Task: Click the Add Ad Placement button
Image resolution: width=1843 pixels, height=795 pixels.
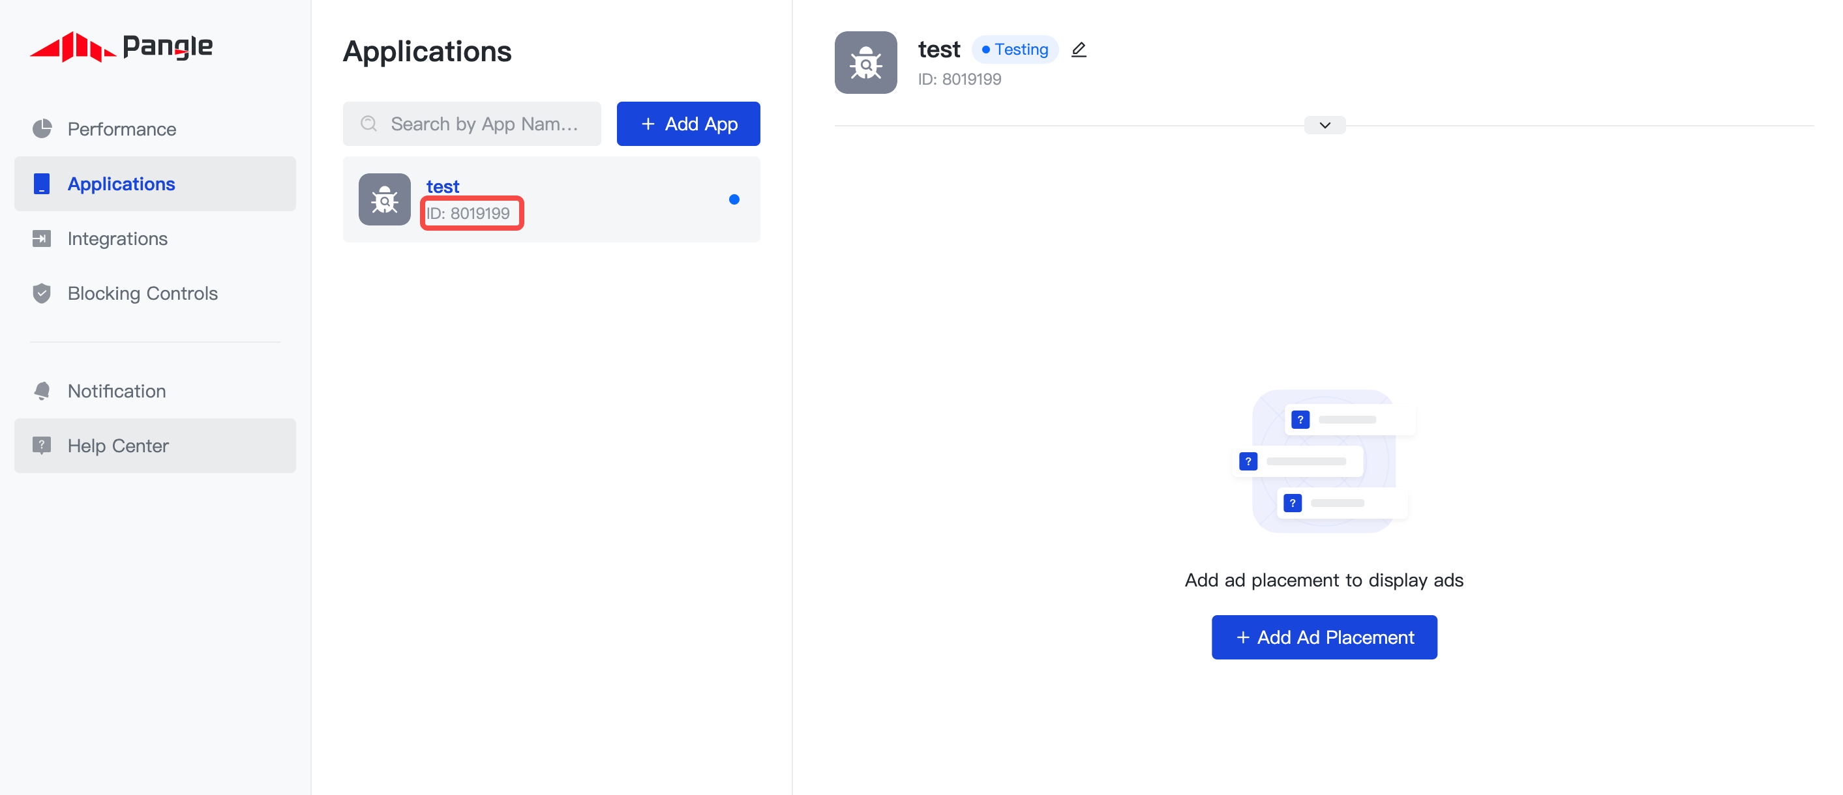Action: (x=1325, y=637)
